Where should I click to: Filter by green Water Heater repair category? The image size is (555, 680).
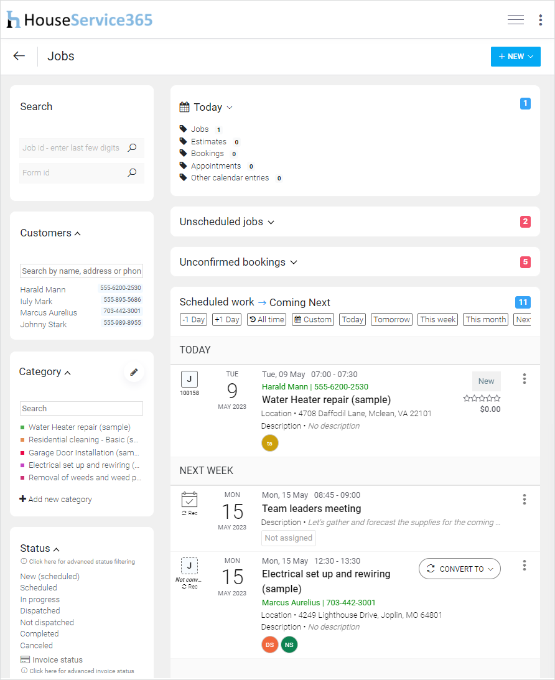point(79,427)
